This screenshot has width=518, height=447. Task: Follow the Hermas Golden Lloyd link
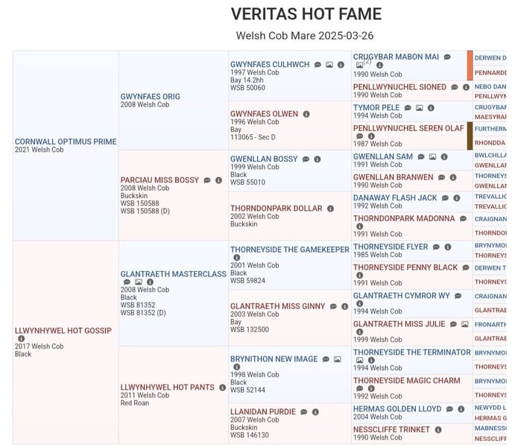click(x=397, y=409)
